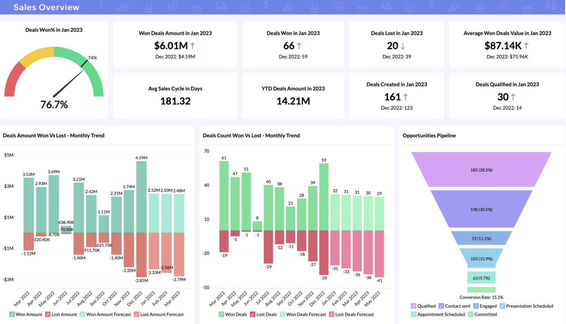Image resolution: width=566 pixels, height=324 pixels.
Task: Click the up arrow beside Deals Qualified 30
Action: [513, 97]
